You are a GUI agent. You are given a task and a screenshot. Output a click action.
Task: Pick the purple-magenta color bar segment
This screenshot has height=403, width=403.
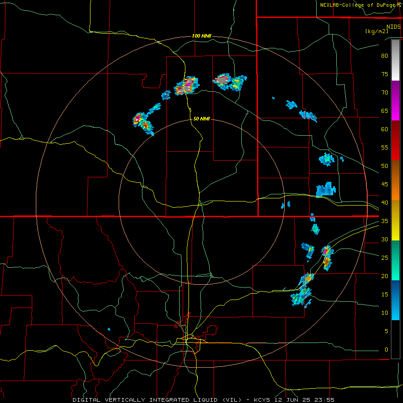pos(395,100)
